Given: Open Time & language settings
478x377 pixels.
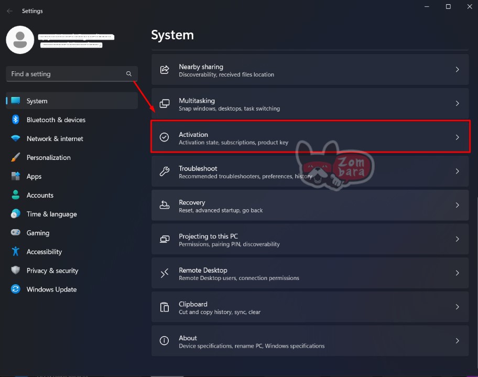Looking at the screenshot, I should pyautogui.click(x=72, y=214).
